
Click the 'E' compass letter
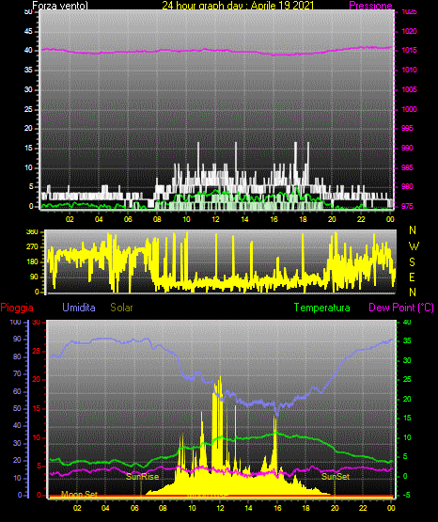click(412, 277)
